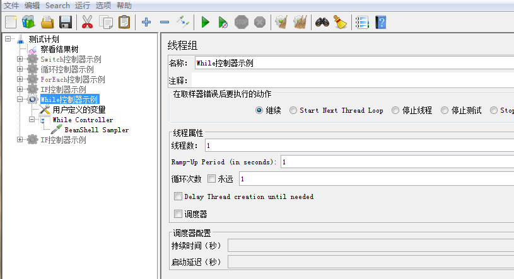
Task: Reset search with yellow broom icon
Action: click(x=341, y=22)
